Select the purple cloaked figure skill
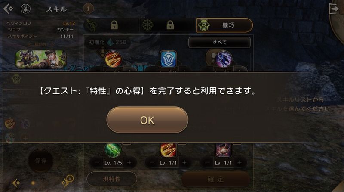Viewport: 344px width, 192px height. click(223, 59)
